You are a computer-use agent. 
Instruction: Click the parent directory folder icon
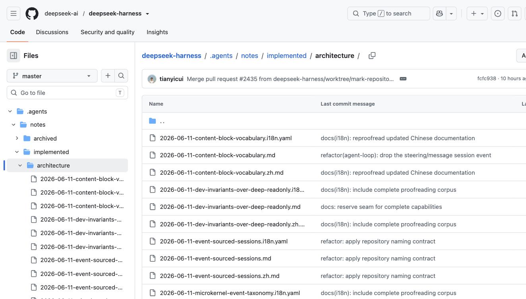click(153, 121)
